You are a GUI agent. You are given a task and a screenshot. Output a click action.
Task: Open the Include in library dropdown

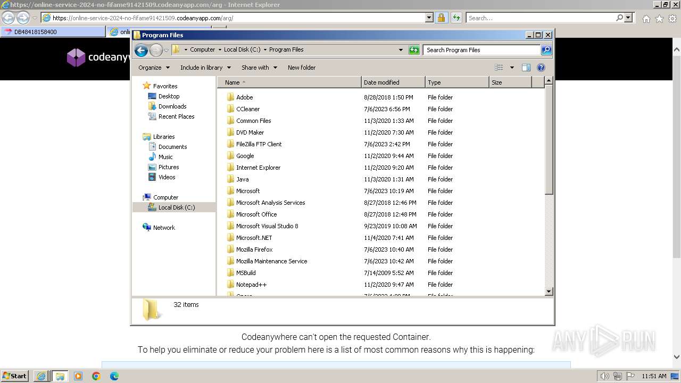(x=205, y=68)
